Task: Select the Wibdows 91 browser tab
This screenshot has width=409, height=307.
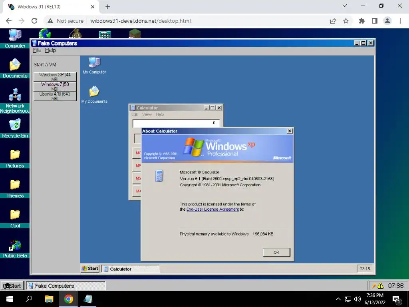Action: (x=51, y=7)
